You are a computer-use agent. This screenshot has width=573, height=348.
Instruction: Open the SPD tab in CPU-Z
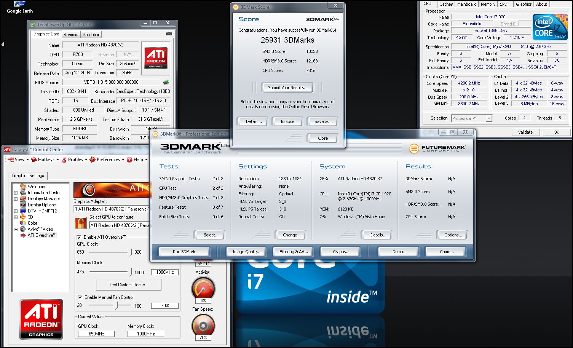coord(504,4)
